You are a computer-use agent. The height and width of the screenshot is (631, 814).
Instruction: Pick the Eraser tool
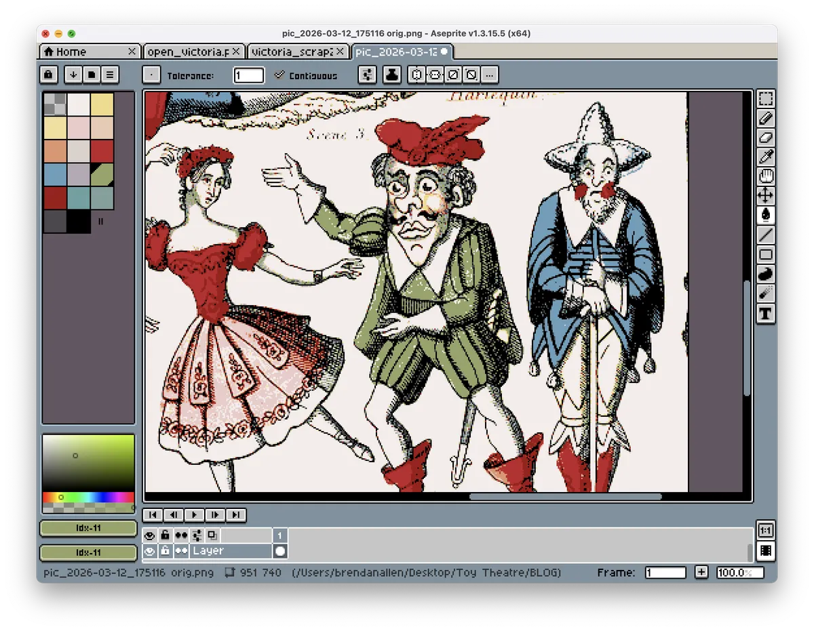766,138
